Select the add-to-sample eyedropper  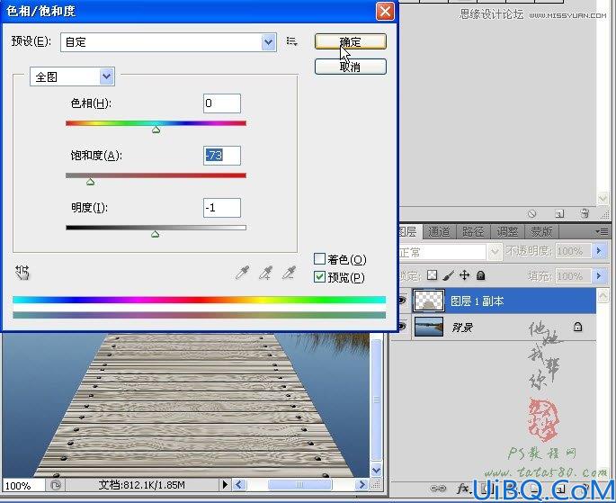pos(265,273)
